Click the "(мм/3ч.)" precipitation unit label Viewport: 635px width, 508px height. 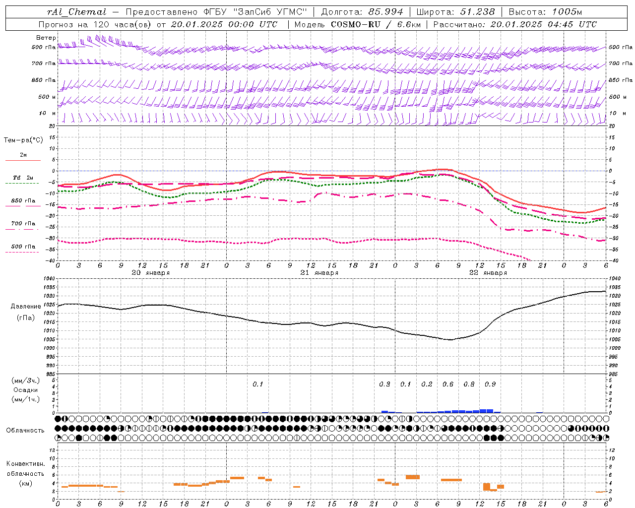pyautogui.click(x=26, y=381)
